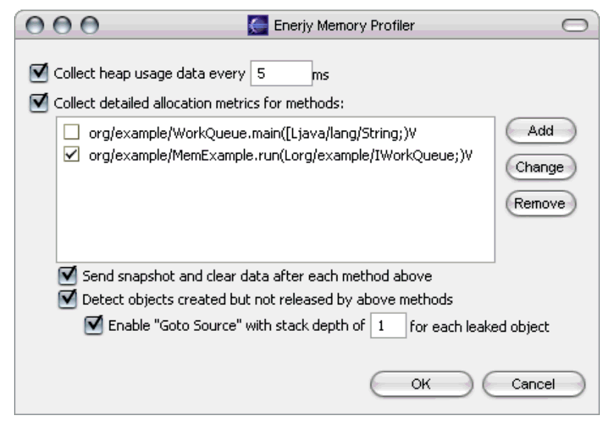
Task: Uncheck the MemExample.run method checkbox
Action: click(x=70, y=156)
